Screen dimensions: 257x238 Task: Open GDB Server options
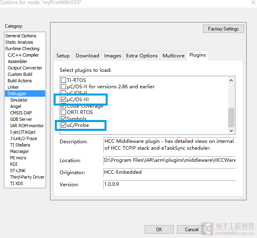[x=21, y=119]
